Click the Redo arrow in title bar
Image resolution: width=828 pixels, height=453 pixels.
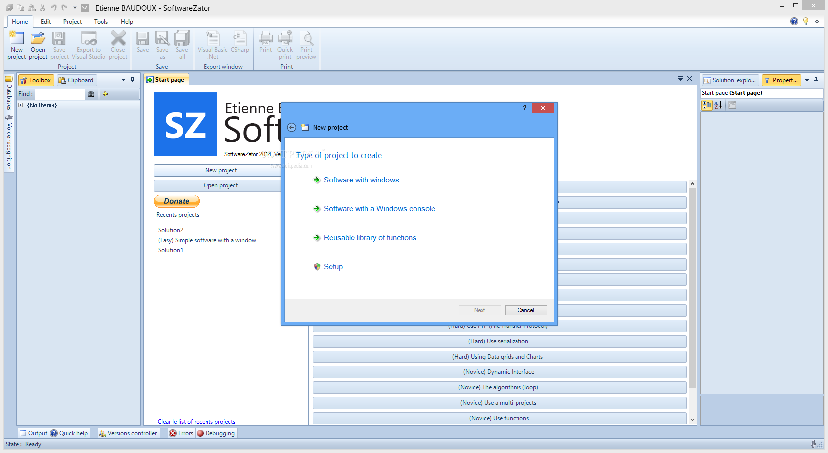(64, 8)
